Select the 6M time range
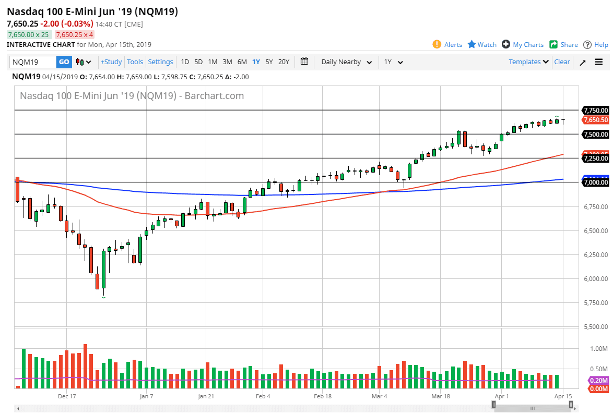This screenshot has height=415, width=613. [242, 62]
